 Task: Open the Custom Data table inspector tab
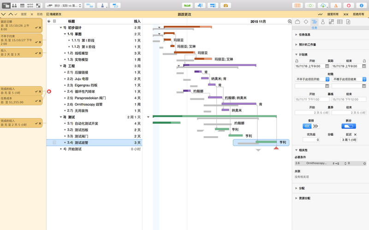339,22
